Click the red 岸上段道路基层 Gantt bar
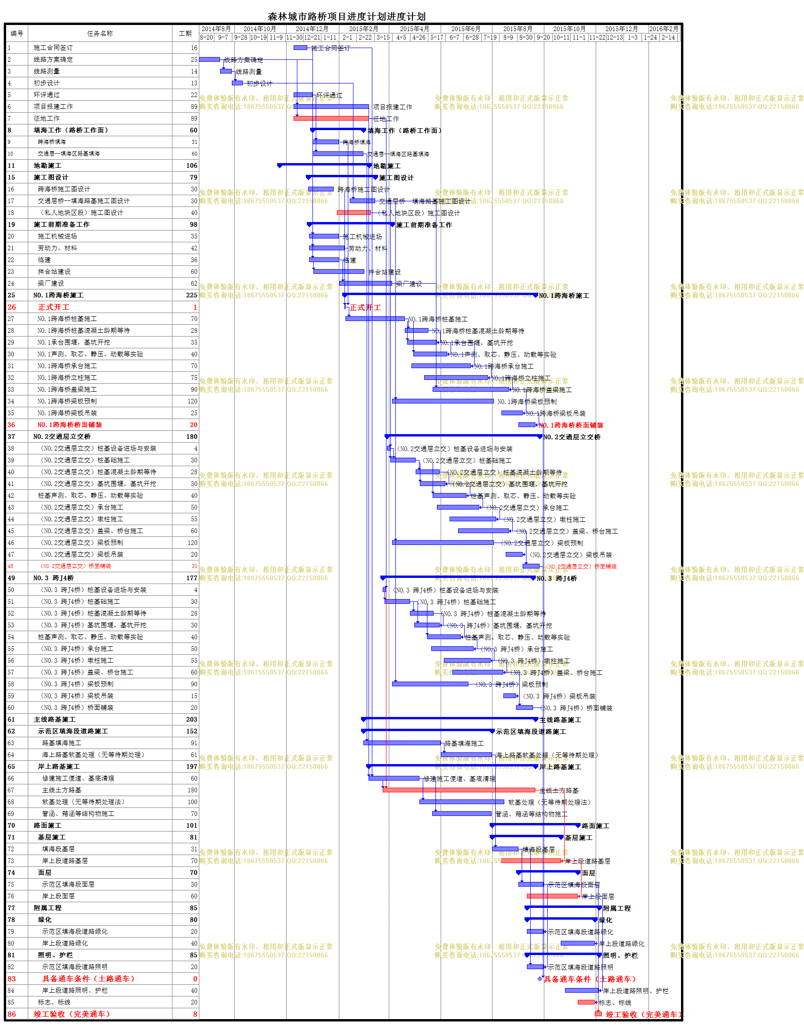This screenshot has height=1029, width=804. tap(531, 861)
